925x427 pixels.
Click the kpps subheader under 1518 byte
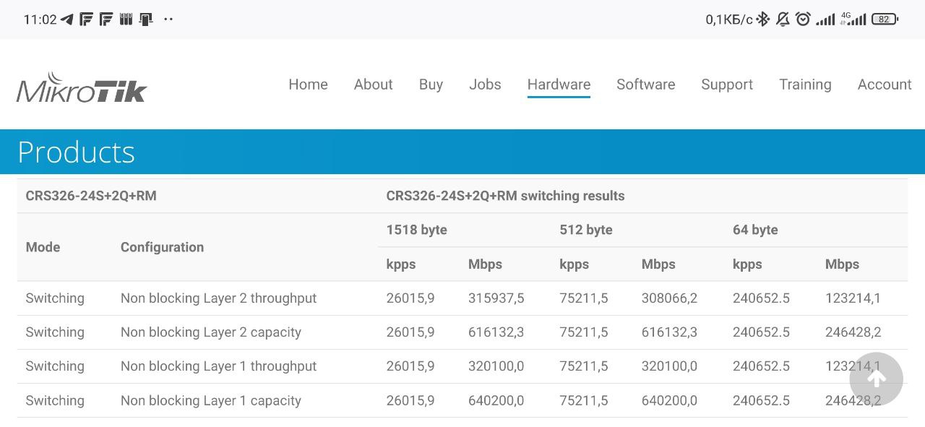[x=401, y=264]
